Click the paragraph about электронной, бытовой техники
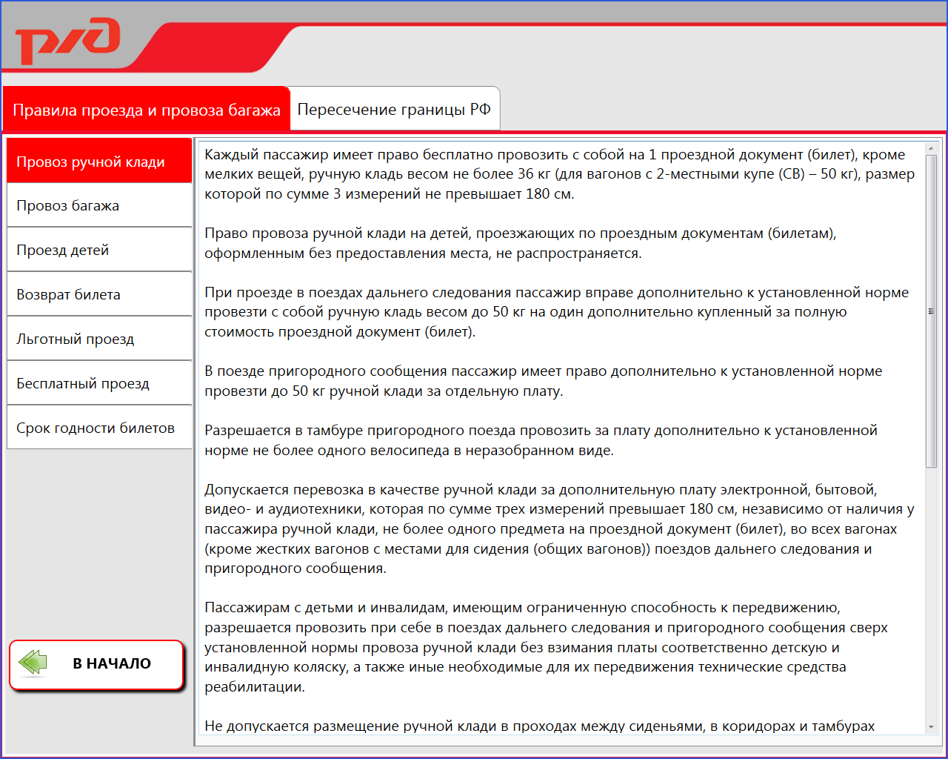The image size is (948, 759). click(559, 528)
